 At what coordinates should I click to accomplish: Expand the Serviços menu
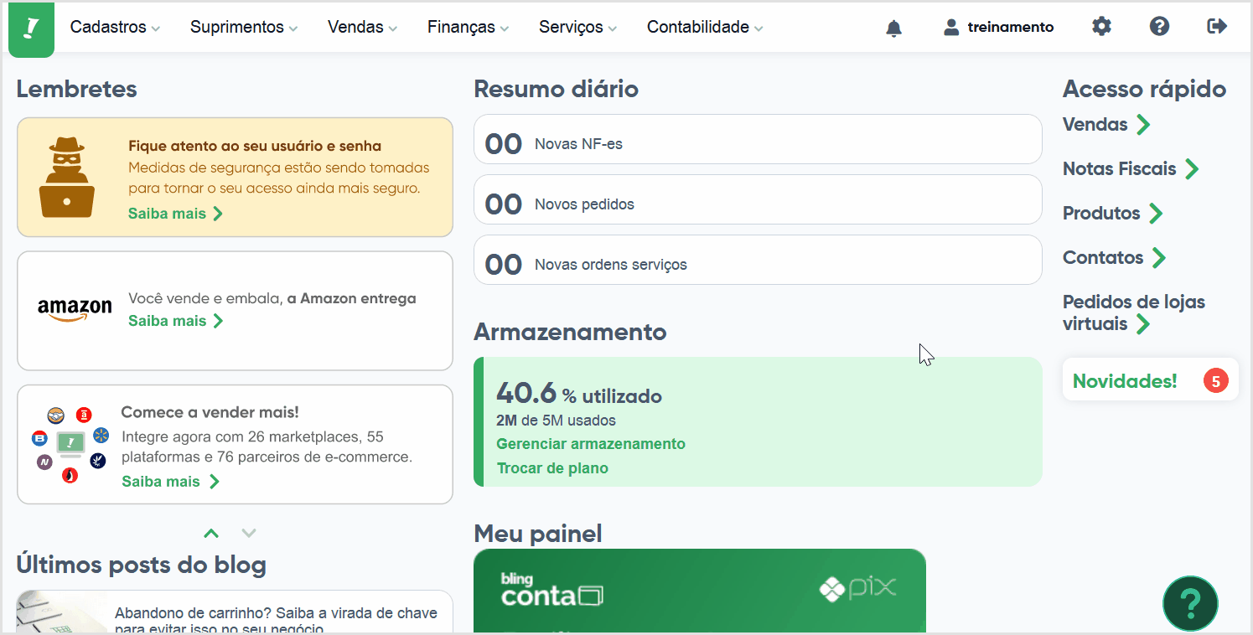pyautogui.click(x=578, y=27)
